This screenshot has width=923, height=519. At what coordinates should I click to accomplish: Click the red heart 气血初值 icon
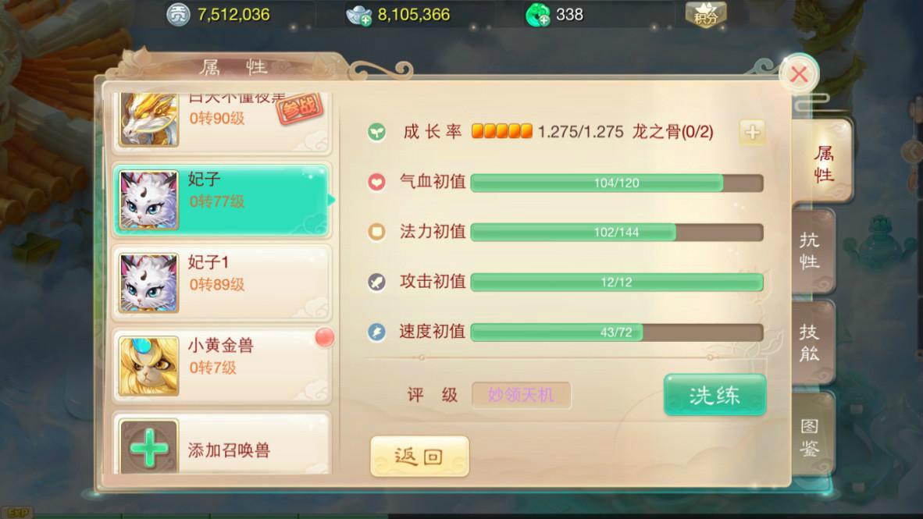coord(376,183)
